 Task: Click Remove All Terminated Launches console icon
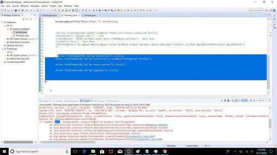coord(228,100)
